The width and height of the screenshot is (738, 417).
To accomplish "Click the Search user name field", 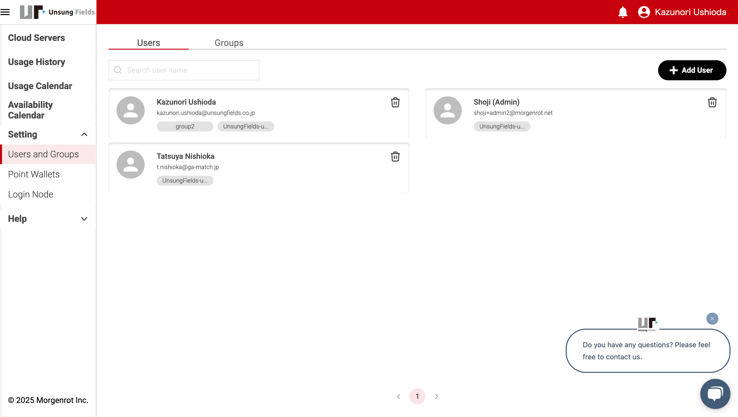I will pos(189,70).
